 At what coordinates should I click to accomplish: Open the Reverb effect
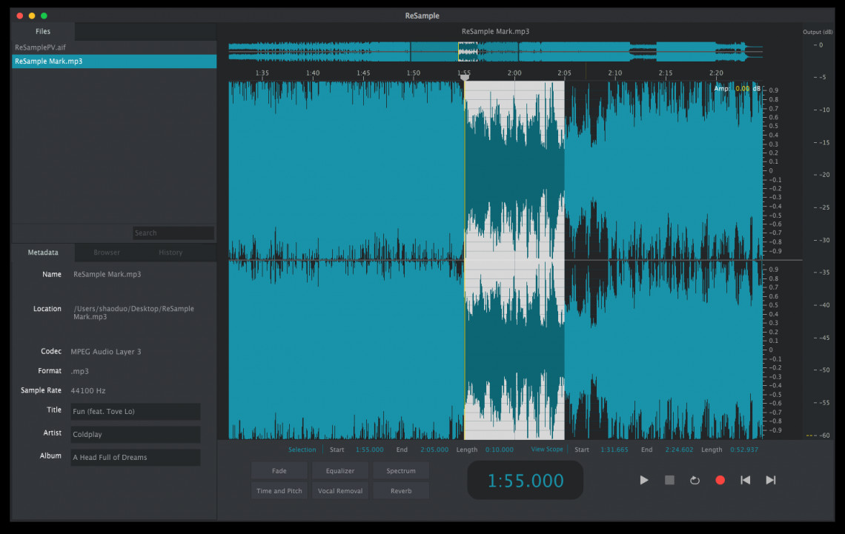[401, 491]
